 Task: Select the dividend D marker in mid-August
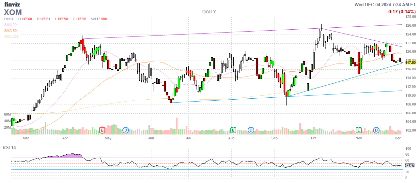(251, 130)
